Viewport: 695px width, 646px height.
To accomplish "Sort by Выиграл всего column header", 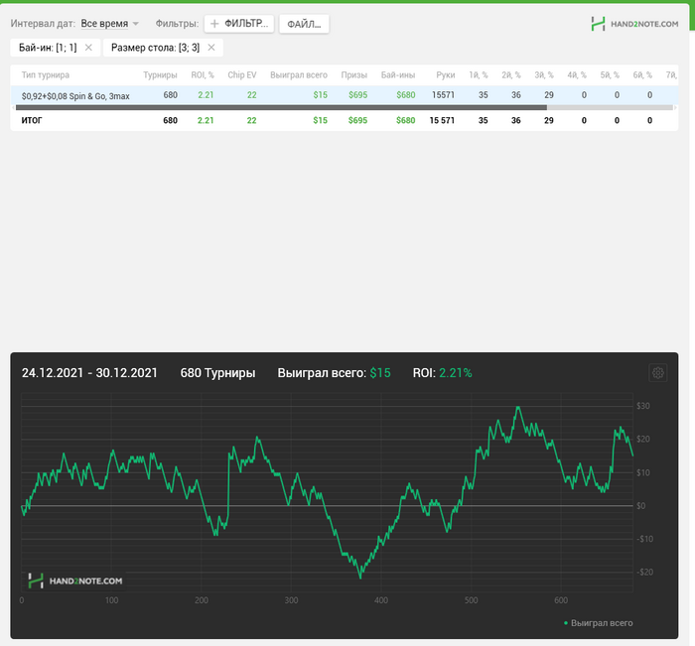I will tap(299, 74).
